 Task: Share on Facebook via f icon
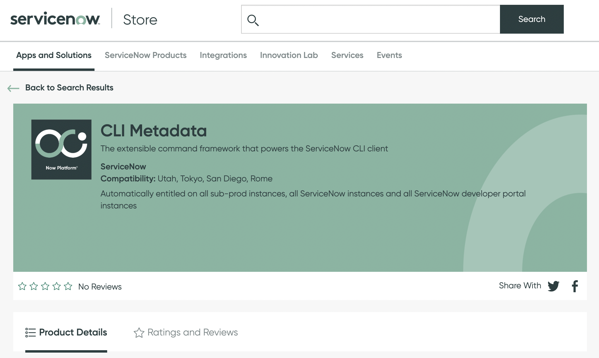coord(575,286)
